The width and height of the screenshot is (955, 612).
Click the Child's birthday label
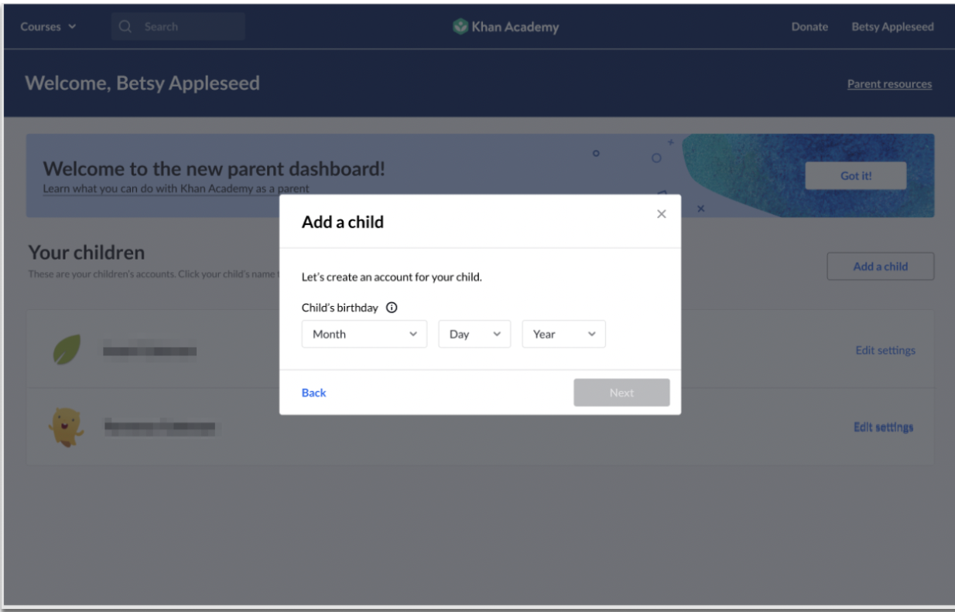click(x=340, y=308)
